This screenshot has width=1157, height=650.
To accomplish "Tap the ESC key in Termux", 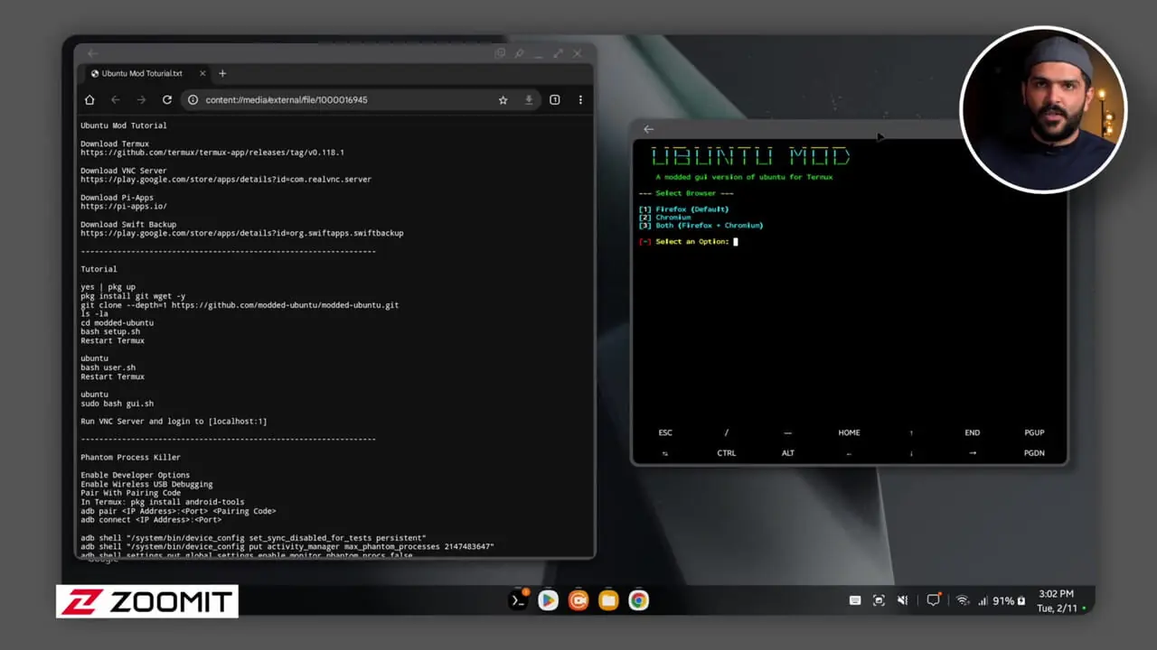I will point(665,432).
